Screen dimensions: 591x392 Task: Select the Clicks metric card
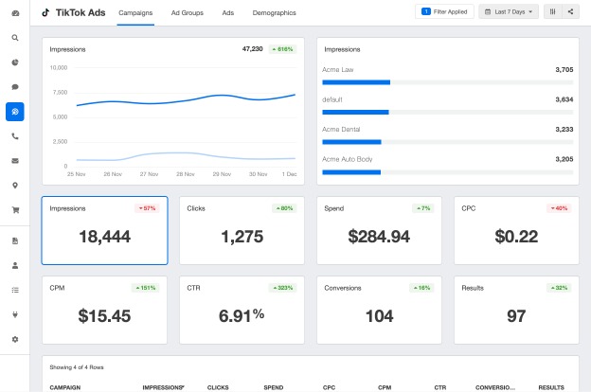(x=242, y=231)
